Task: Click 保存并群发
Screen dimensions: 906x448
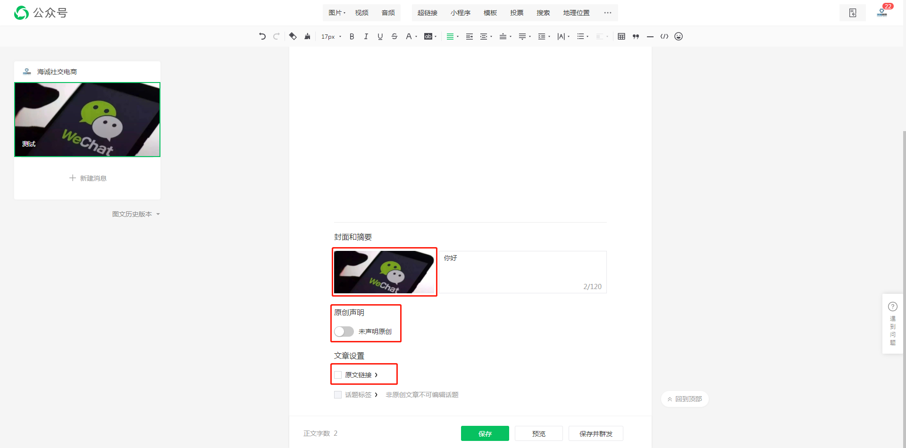Action: click(x=596, y=433)
